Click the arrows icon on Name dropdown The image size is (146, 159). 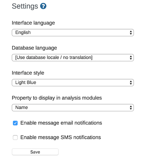[131, 108]
